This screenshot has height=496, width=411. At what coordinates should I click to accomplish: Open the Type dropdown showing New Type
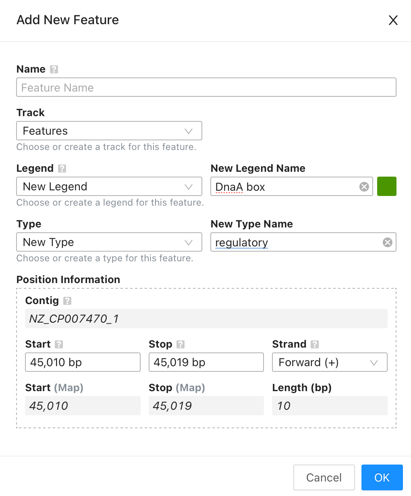(109, 242)
